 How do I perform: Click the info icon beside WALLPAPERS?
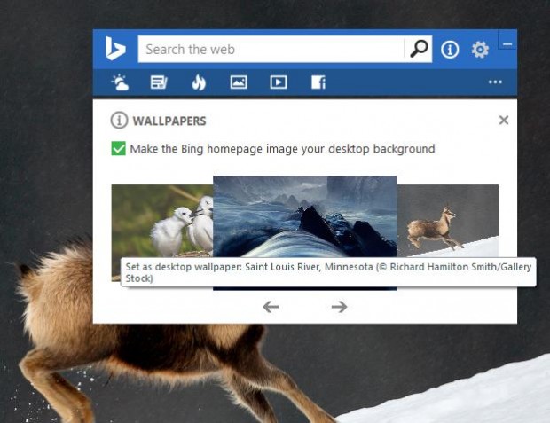(119, 121)
